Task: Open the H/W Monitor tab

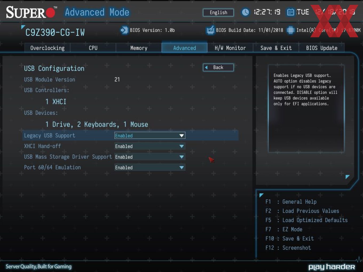Action: 230,48
